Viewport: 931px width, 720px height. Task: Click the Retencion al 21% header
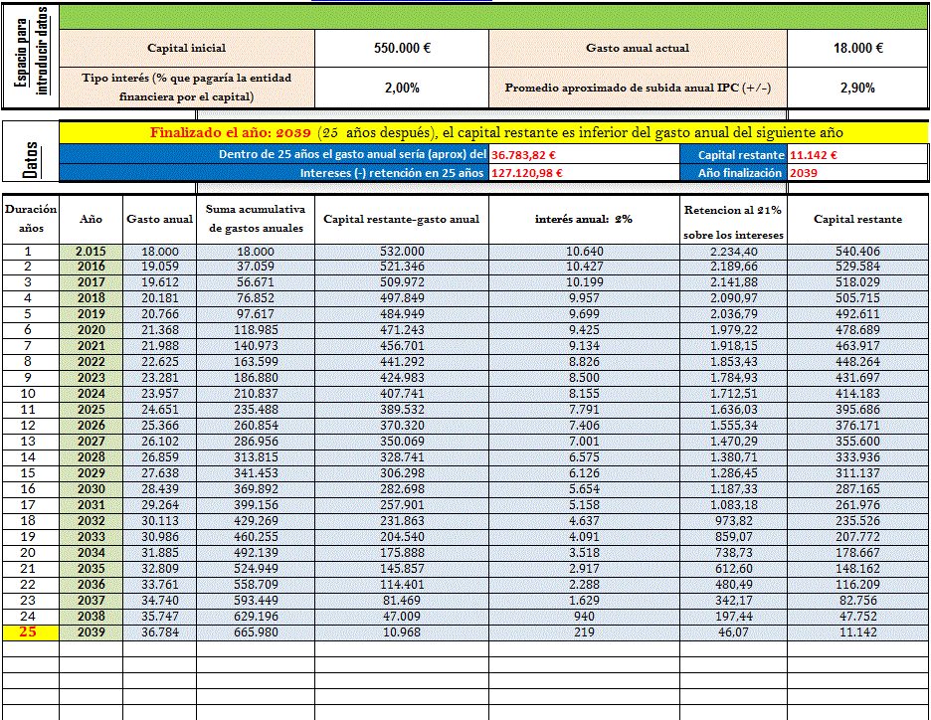click(733, 219)
